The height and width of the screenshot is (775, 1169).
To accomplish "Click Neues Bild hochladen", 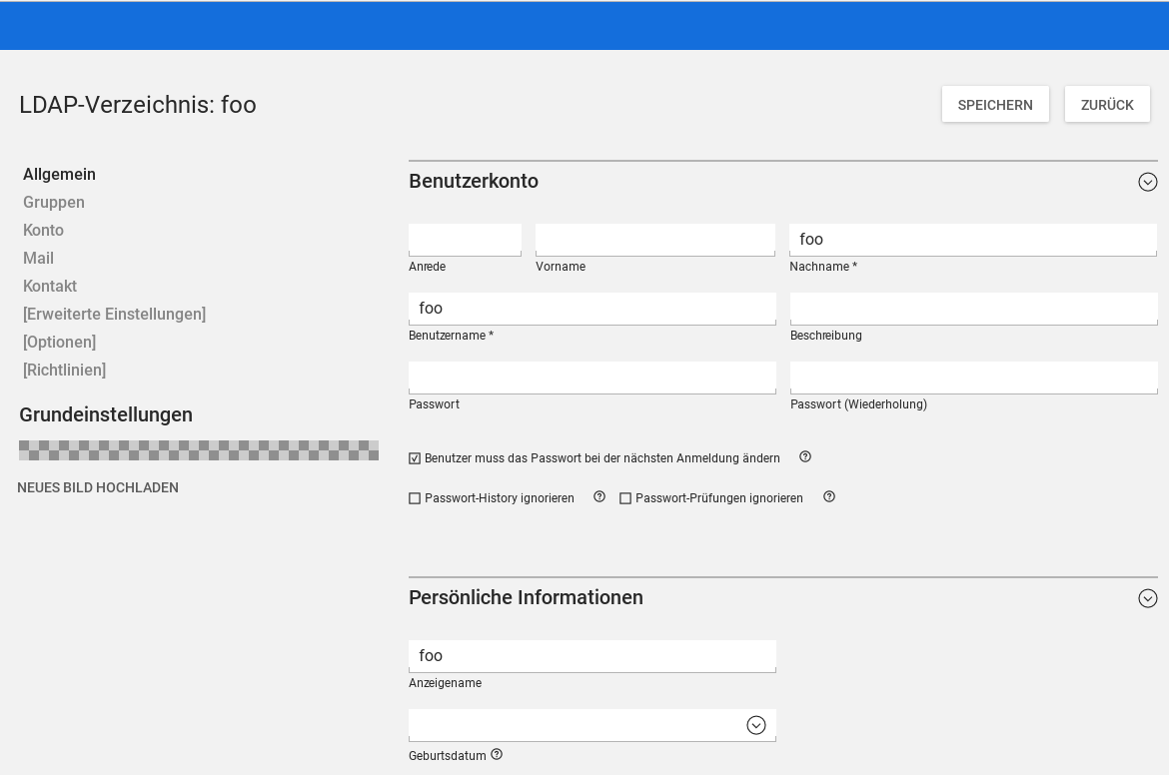I will click(98, 488).
